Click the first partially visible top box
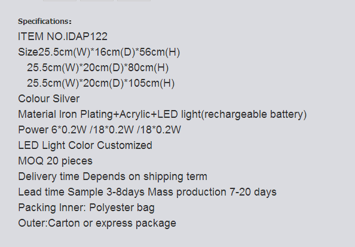 pyautogui.click(x=60, y=1)
